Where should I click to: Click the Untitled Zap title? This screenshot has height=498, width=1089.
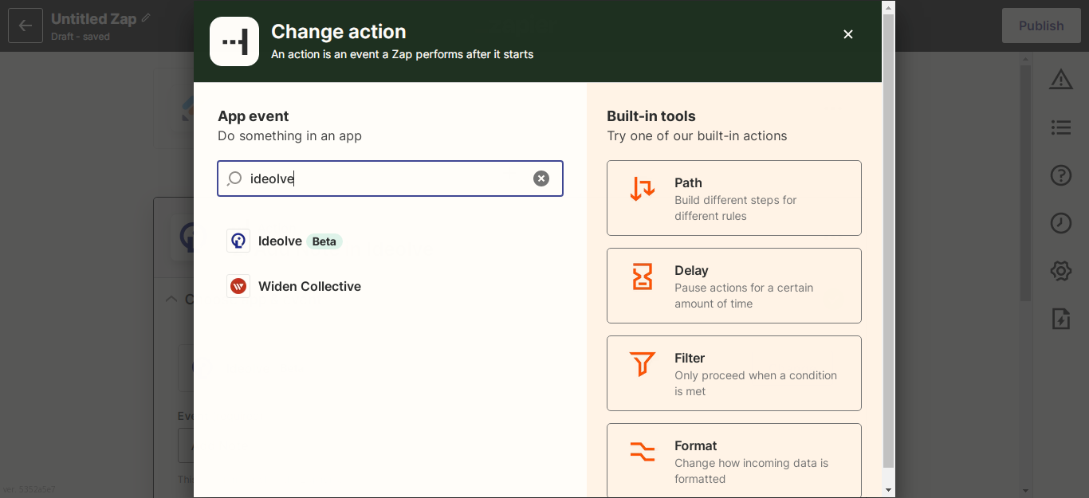point(93,18)
